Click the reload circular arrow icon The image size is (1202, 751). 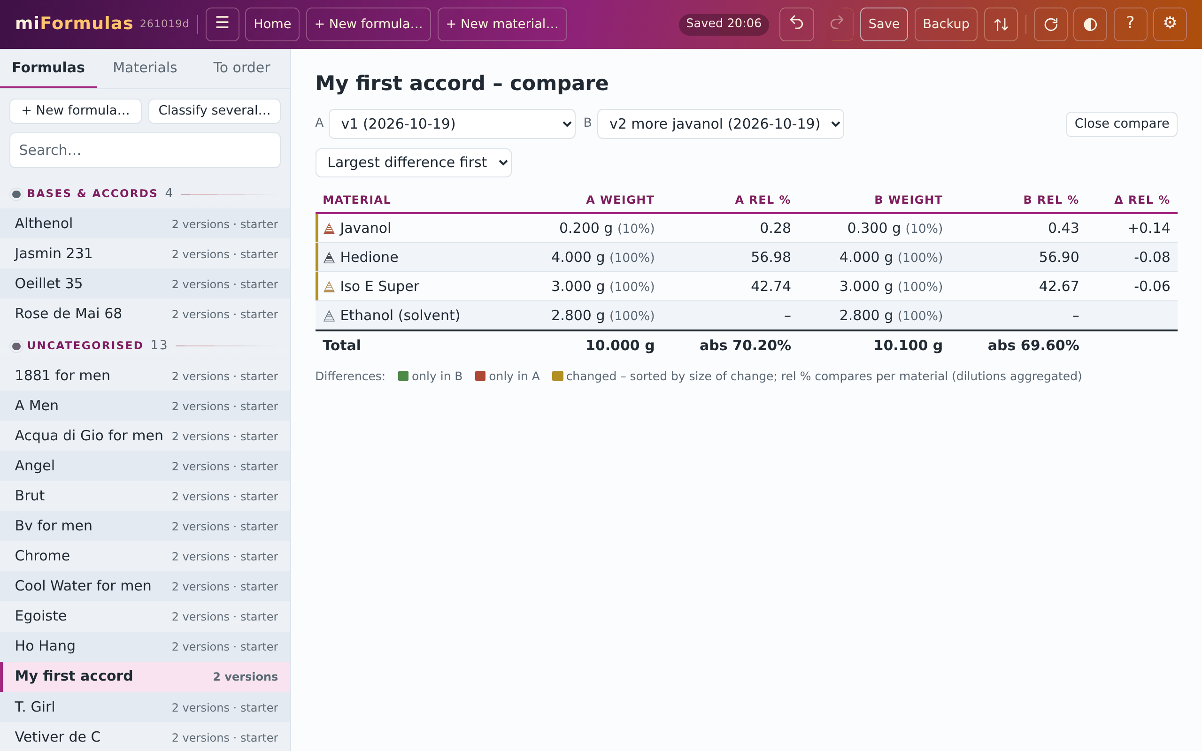(1050, 24)
